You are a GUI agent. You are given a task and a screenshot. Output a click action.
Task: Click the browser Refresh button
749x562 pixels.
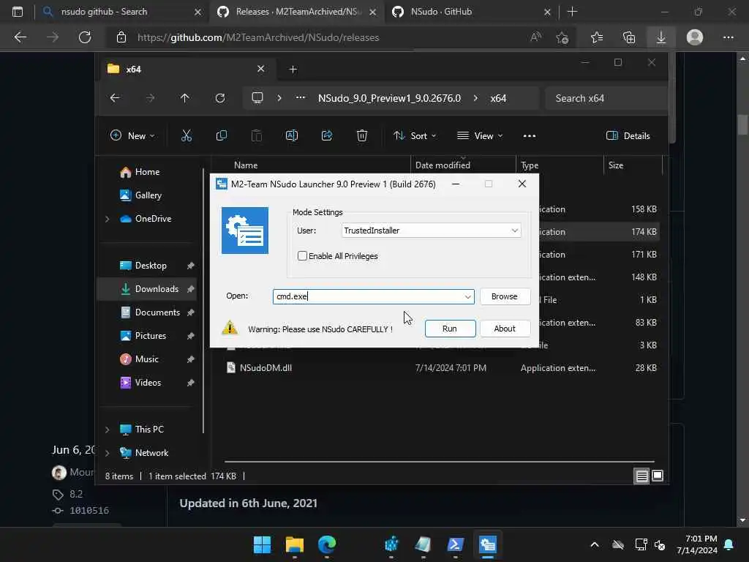(x=85, y=37)
